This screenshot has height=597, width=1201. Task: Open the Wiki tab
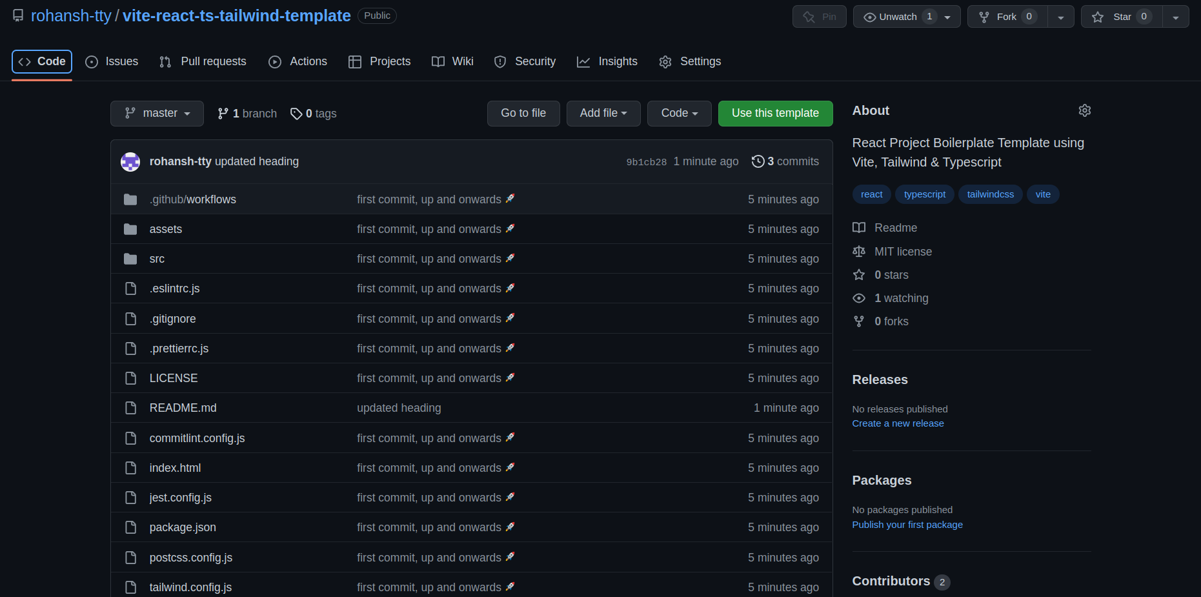pos(452,61)
